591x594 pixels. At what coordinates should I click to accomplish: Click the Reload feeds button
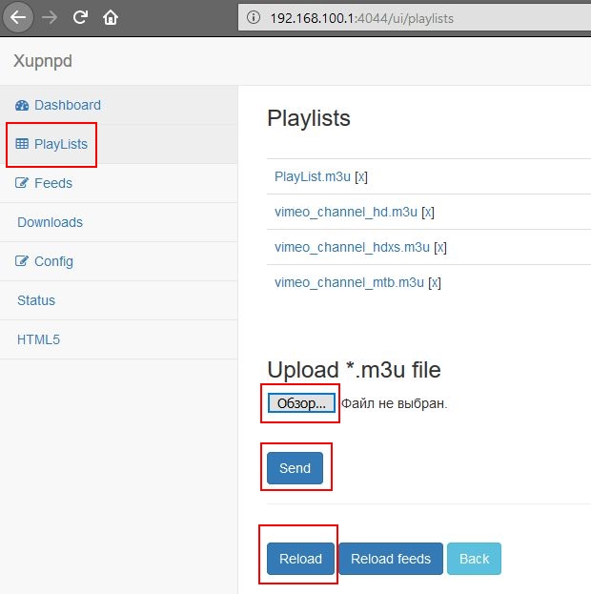pyautogui.click(x=391, y=559)
